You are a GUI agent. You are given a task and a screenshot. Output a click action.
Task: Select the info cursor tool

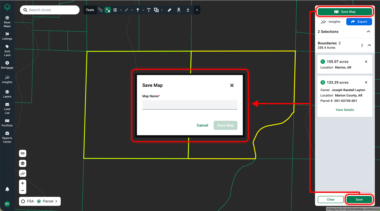coord(100,10)
